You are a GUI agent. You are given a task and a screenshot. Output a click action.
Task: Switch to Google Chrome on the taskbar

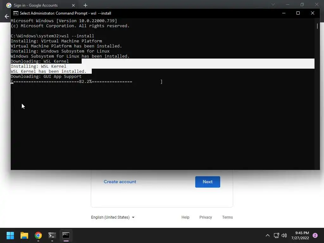[x=38, y=235]
